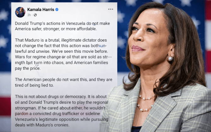Image resolution: width=211 pixels, height=132 pixels.
Task: Click the words 'pay the price.'
Action: coord(28,68)
